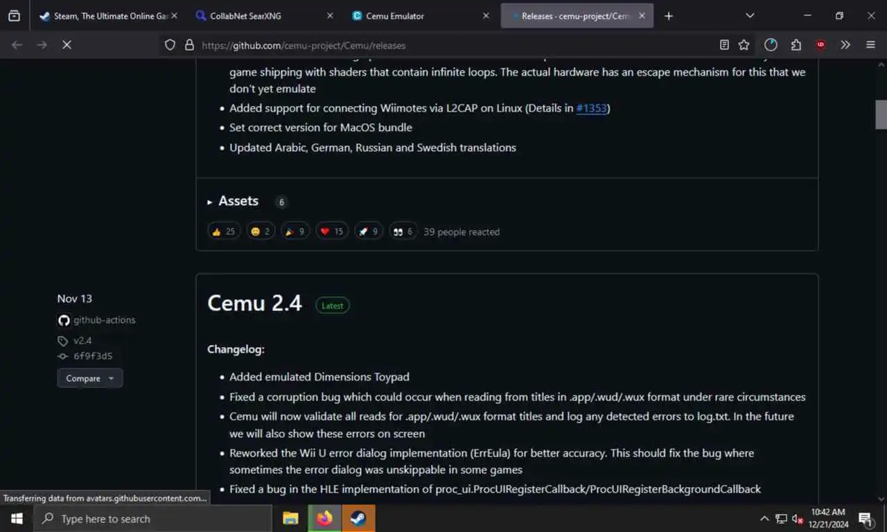Close the Steam tab

[174, 15]
